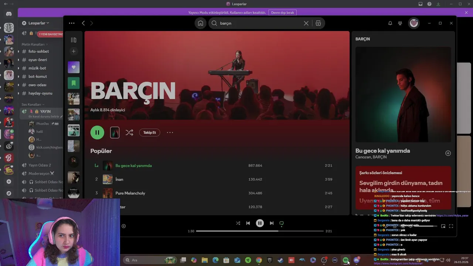Screen dimensions: 473x266
Task: Open the Discord inbox icon in the title bar
Action: 421,4
